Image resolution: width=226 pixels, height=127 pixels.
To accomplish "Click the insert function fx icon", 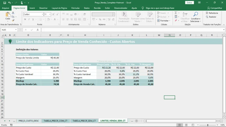I will tap(38, 30).
